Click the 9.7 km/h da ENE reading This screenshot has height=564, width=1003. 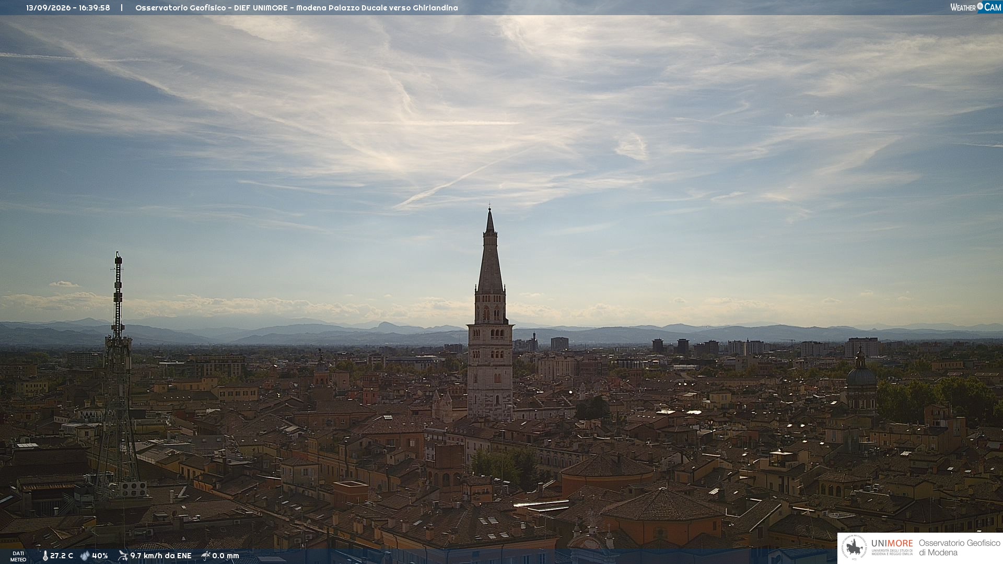[x=161, y=556]
